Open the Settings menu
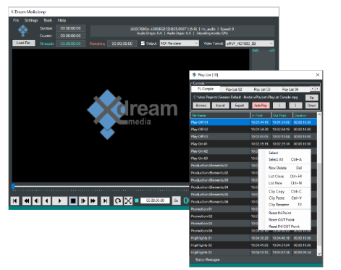Screen dimensions: 341x270 (31, 20)
